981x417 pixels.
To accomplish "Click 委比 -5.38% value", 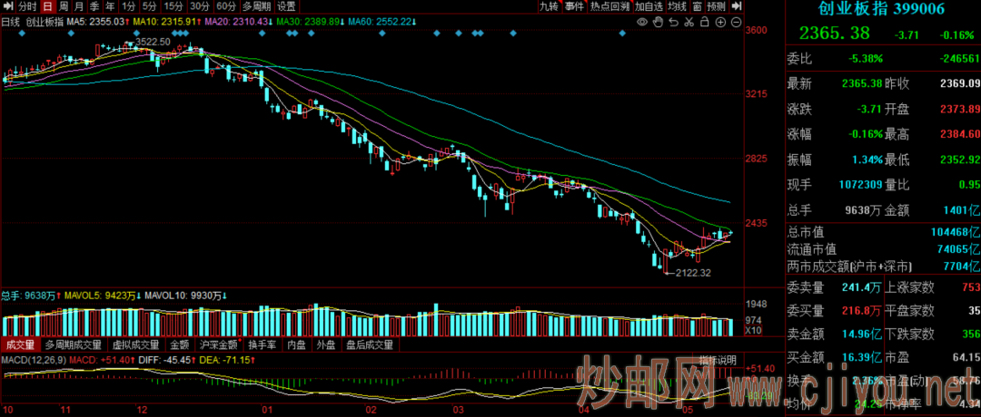I will (x=866, y=59).
